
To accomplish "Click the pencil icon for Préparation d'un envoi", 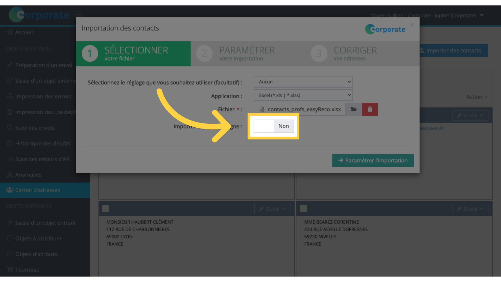I will coord(10,65).
